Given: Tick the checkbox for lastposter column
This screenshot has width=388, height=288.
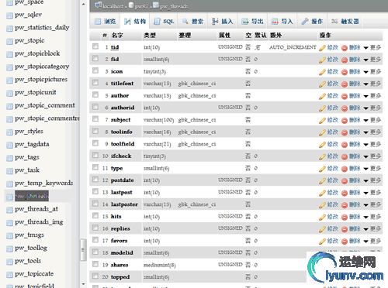Looking at the screenshot, I should (x=95, y=204).
